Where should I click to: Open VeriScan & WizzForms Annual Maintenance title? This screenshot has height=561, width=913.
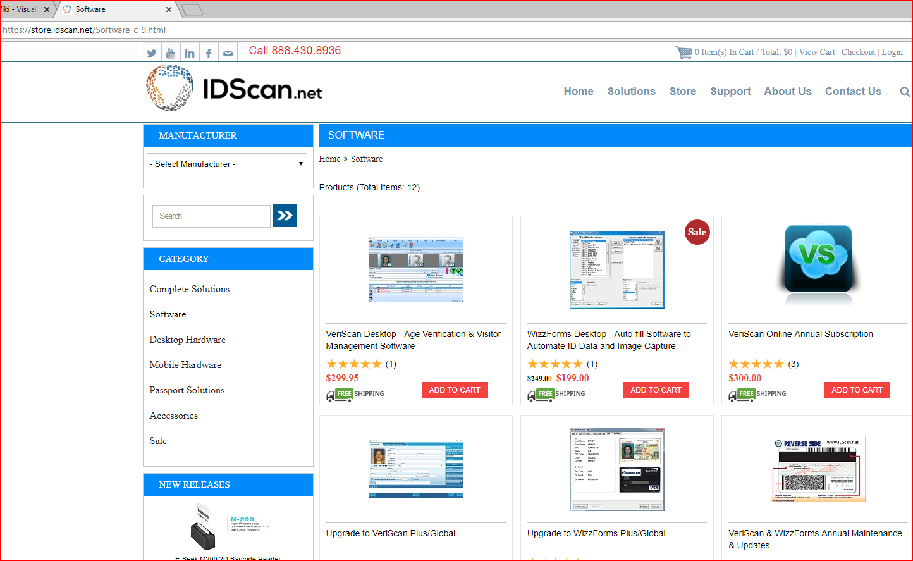(x=815, y=539)
